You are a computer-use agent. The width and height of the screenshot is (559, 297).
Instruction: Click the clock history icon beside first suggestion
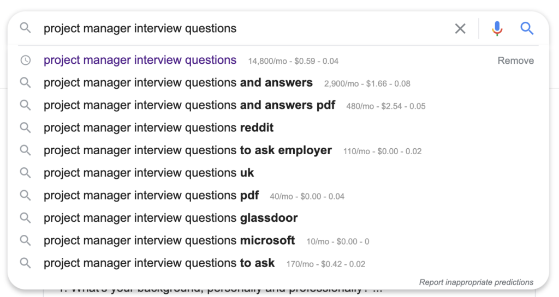click(25, 60)
